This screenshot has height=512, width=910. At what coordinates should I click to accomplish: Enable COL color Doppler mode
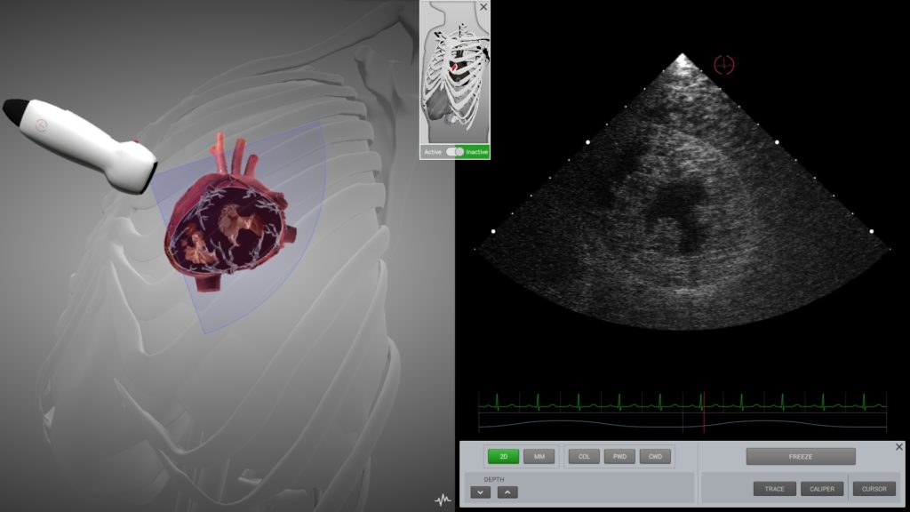click(x=584, y=457)
